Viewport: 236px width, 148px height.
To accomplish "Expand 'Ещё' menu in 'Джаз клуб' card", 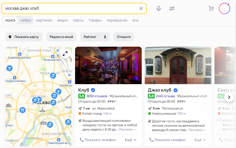I will 200,140.
